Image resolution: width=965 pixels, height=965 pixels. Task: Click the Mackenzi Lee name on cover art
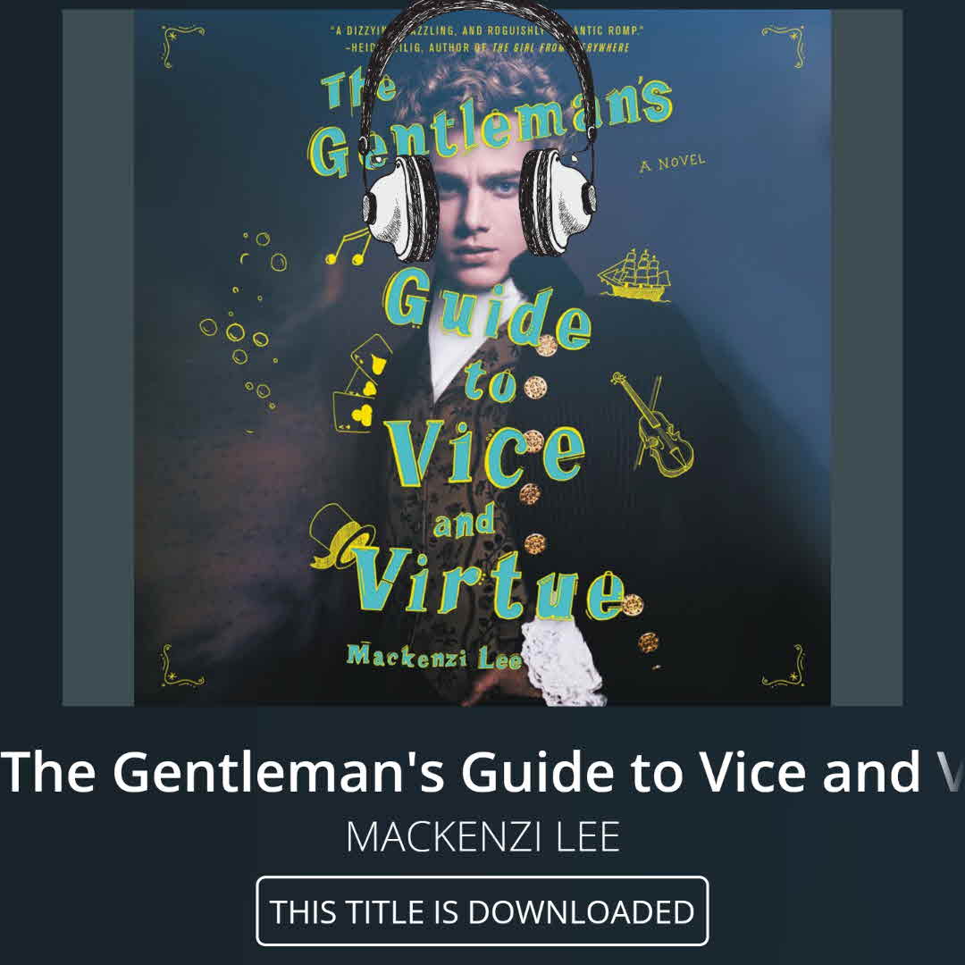pyautogui.click(x=434, y=657)
